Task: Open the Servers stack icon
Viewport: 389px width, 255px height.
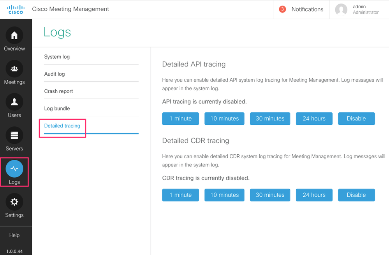Action: point(14,135)
